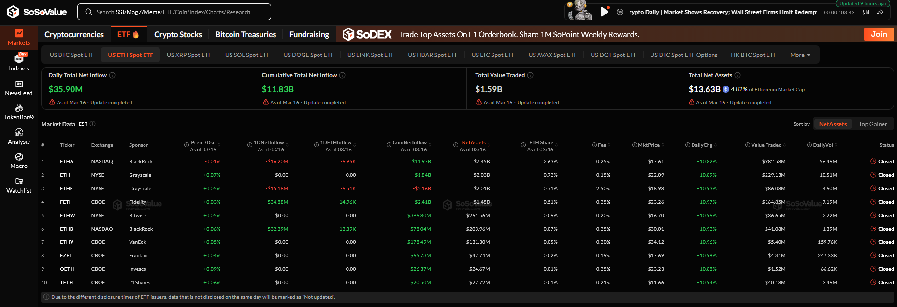Click the Join button

click(879, 34)
